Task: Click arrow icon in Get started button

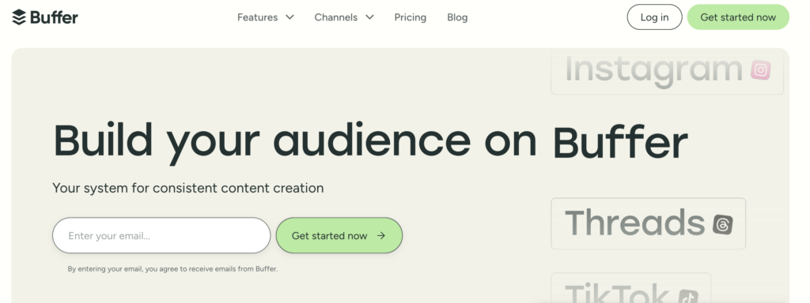Action: tap(381, 235)
